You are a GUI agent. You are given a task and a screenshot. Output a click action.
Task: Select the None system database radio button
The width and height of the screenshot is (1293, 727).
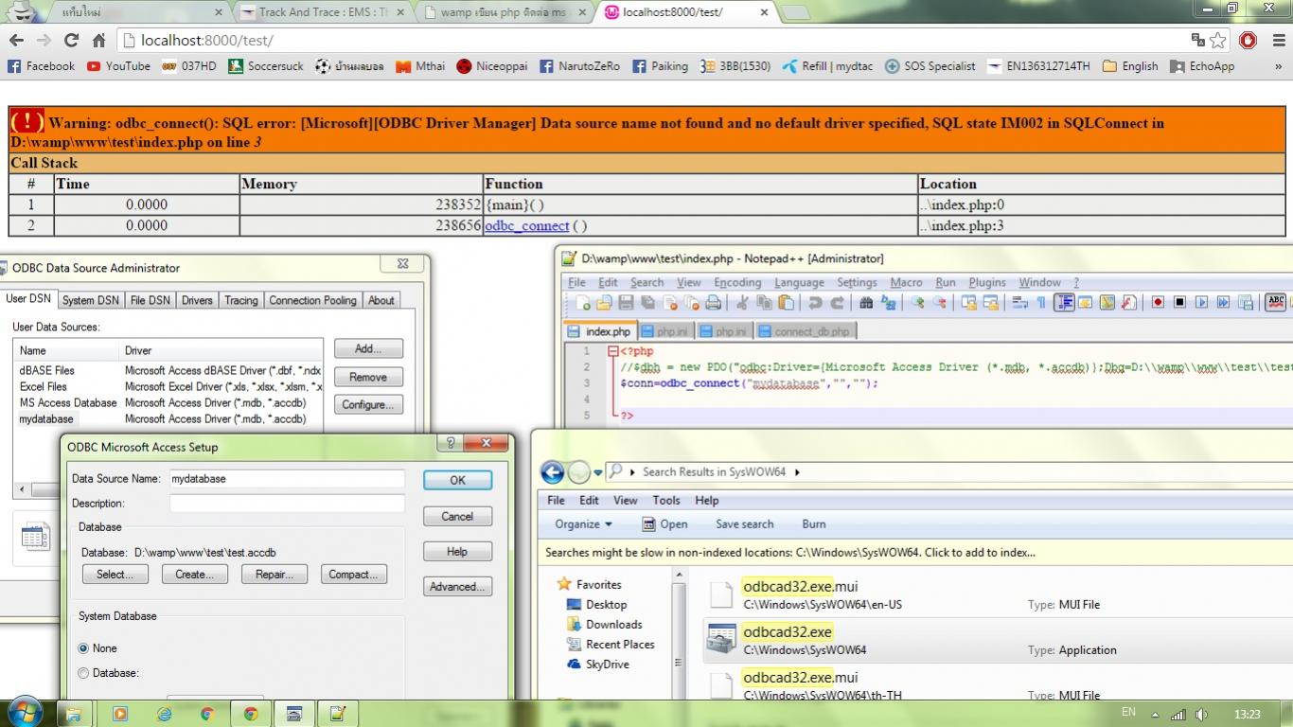tap(83, 648)
